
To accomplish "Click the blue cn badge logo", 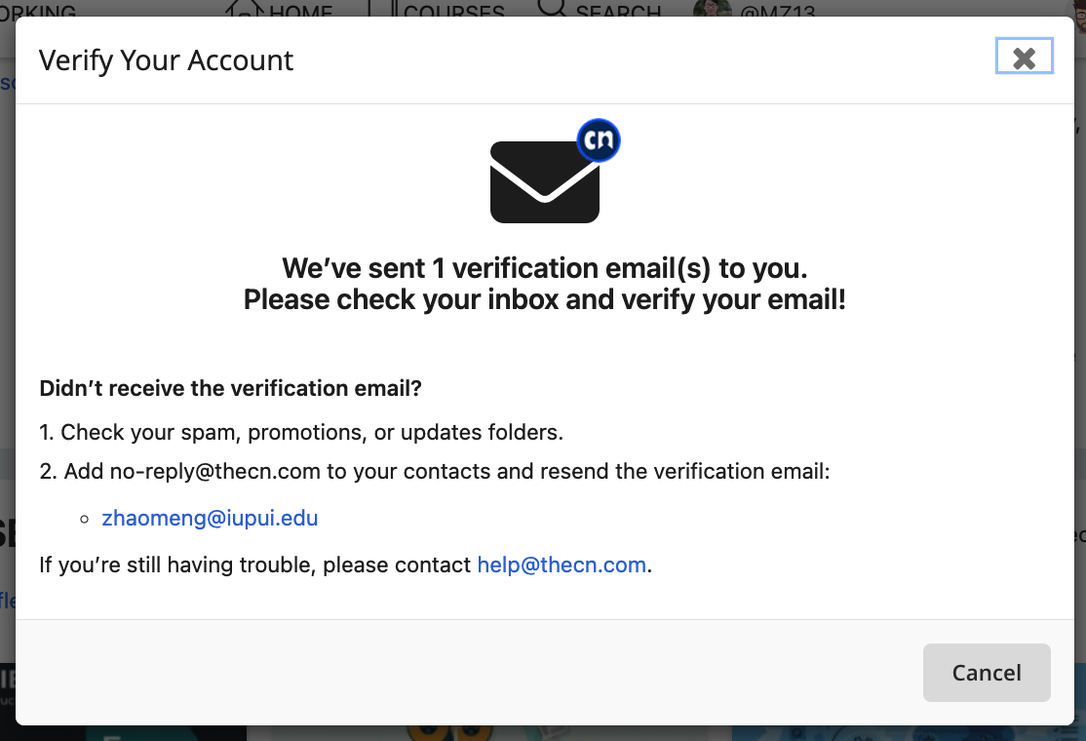I will coord(599,139).
